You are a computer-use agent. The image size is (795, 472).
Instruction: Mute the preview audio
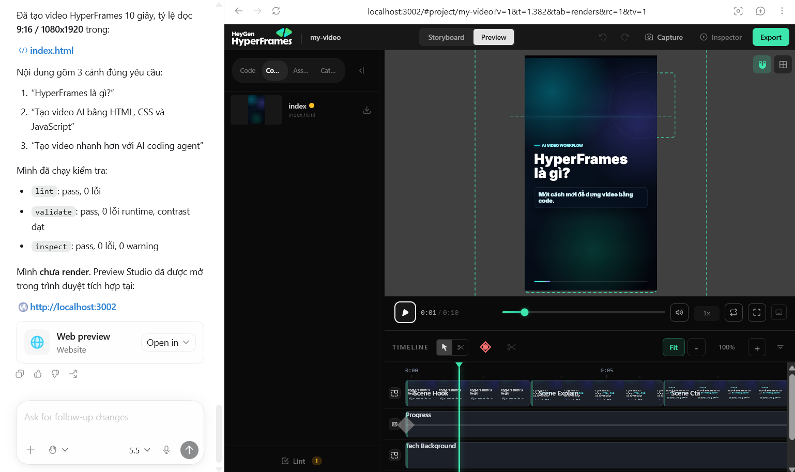679,312
